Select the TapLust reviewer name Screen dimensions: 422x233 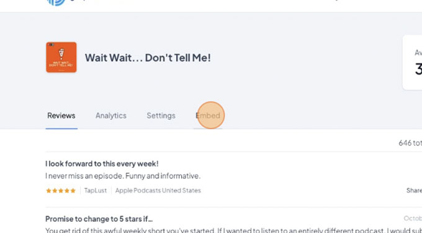click(96, 191)
